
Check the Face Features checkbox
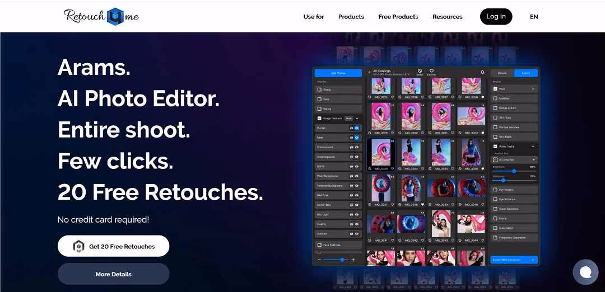pyautogui.click(x=319, y=245)
